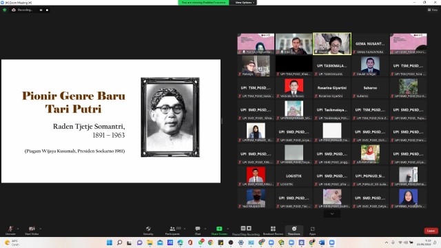441x248 pixels.
Task: Open Microsoft Word from taskbar
Action: 322,242
